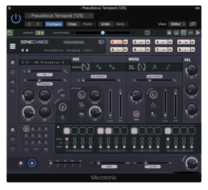Toggle step 2 trigger in sequencer
This screenshot has width=208, height=190.
75,131
